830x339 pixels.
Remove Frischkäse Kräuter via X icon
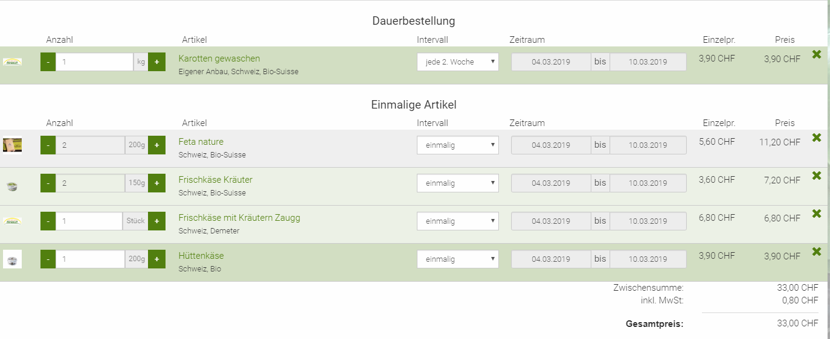click(x=817, y=176)
